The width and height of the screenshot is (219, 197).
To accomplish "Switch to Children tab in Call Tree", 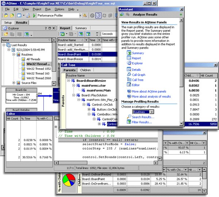I will tap(85, 70).
